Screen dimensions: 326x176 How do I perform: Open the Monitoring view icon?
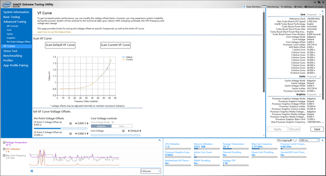pyautogui.click(x=264, y=7)
